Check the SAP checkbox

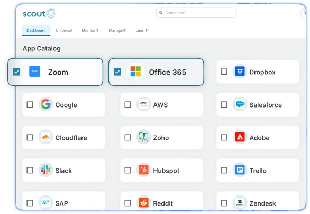click(x=30, y=203)
